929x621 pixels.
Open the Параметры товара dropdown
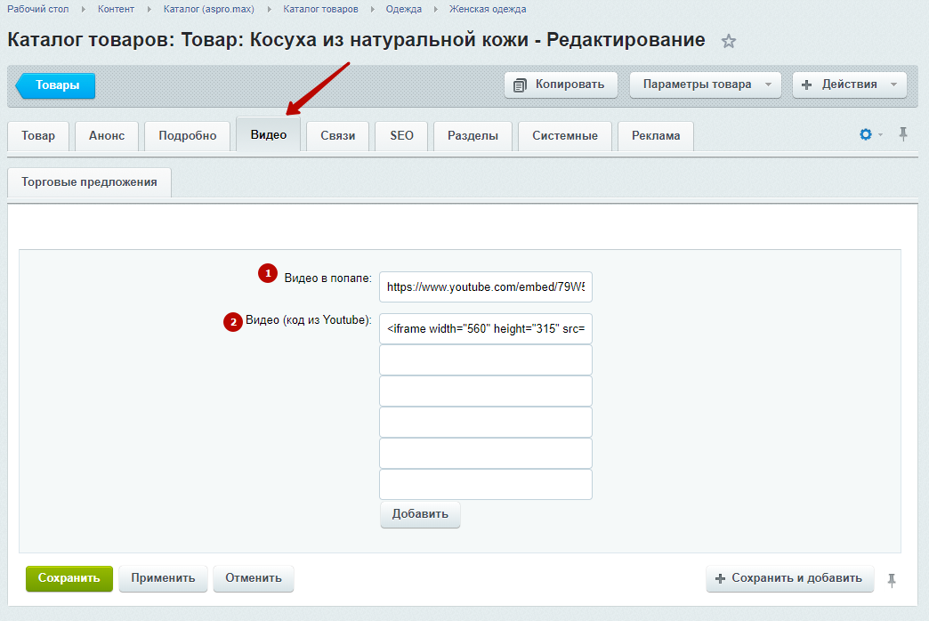coord(705,85)
